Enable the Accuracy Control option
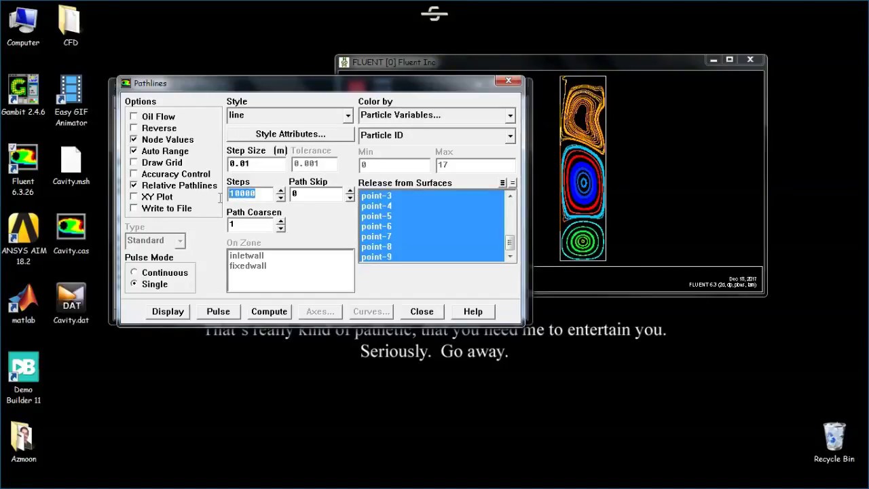The image size is (869, 489). pos(134,174)
